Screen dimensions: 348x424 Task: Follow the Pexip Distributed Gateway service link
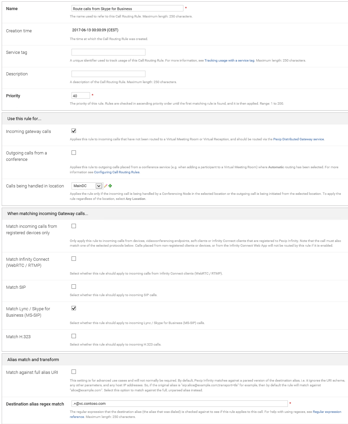pyautogui.click(x=299, y=139)
